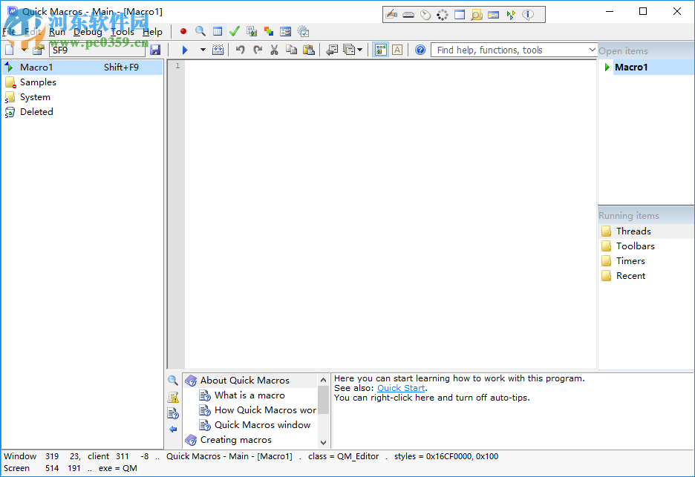Click the Undo arrow in the toolbar
This screenshot has height=477, width=695.
click(x=240, y=50)
